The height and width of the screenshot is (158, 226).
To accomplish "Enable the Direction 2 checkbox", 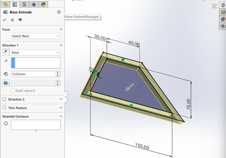I will tap(4, 99).
